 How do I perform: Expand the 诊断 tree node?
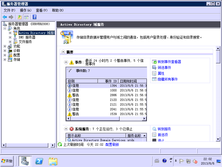(x=5, y=51)
